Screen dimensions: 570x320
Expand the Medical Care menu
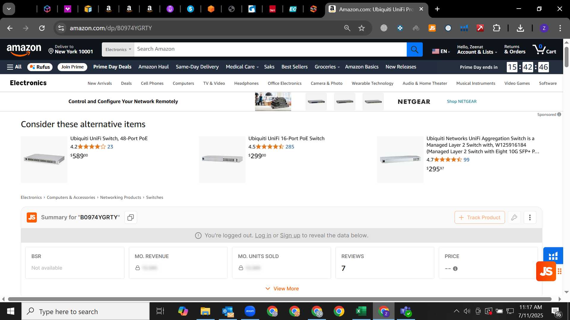coord(242,67)
